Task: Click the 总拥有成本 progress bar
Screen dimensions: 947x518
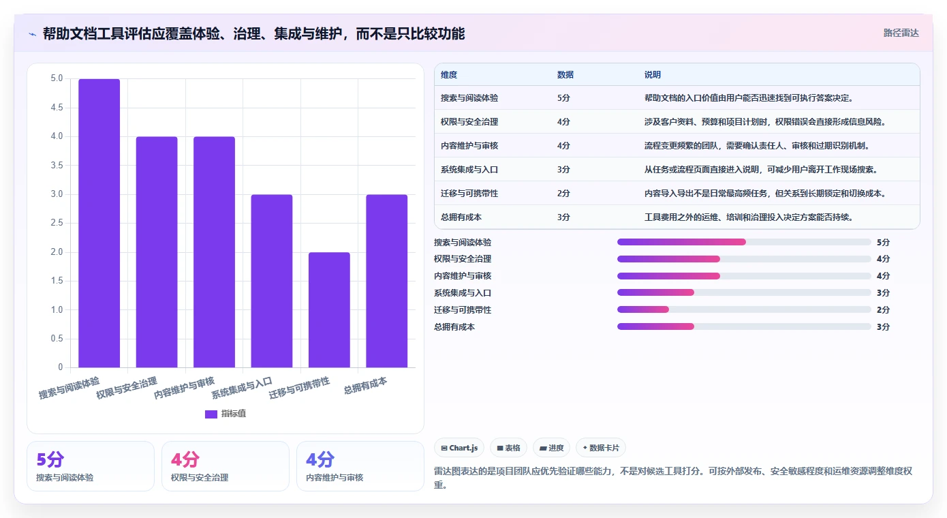Action: click(x=744, y=326)
